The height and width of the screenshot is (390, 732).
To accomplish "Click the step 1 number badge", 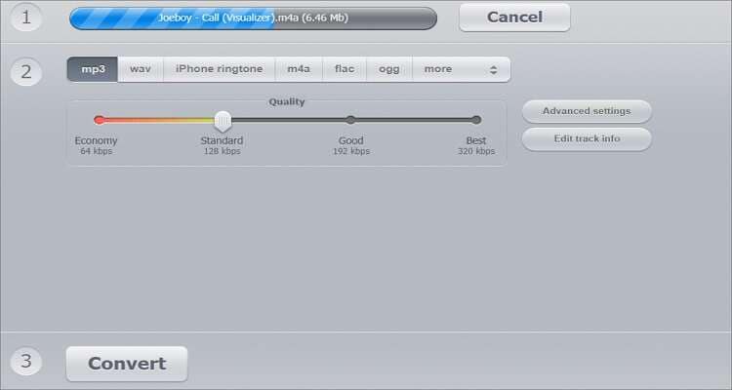I will [26, 18].
